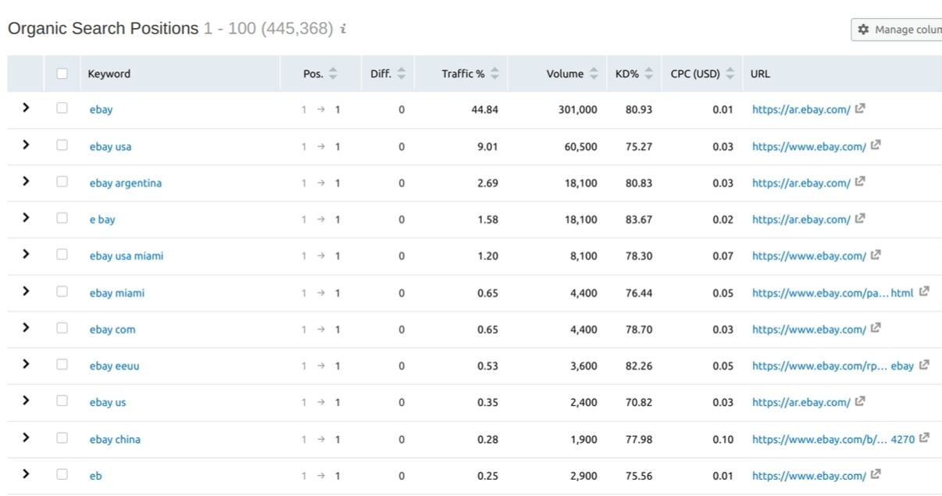Click the 301,000 volume value
This screenshot has height=496, width=942.
coord(578,110)
